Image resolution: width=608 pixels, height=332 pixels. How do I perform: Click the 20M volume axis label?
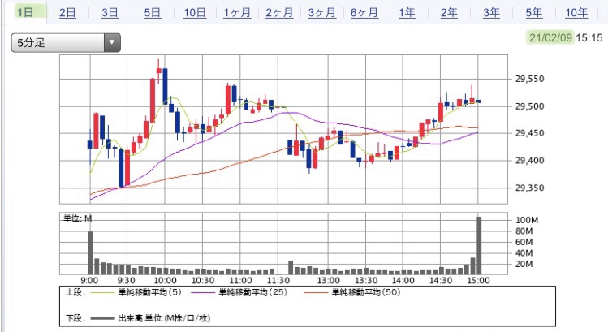[524, 264]
